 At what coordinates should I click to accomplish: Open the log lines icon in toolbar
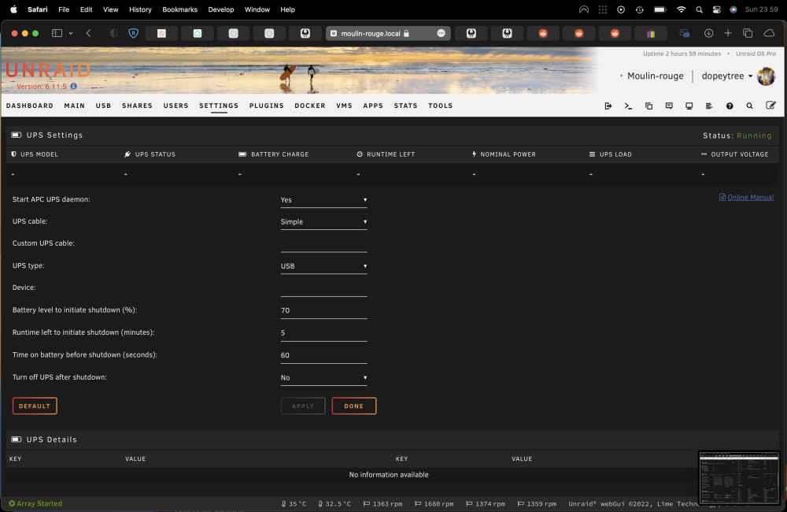[x=709, y=106]
